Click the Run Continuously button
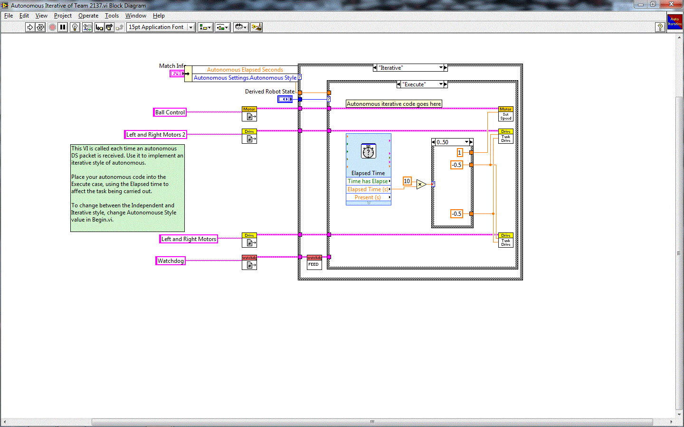684x427 pixels. tap(40, 27)
